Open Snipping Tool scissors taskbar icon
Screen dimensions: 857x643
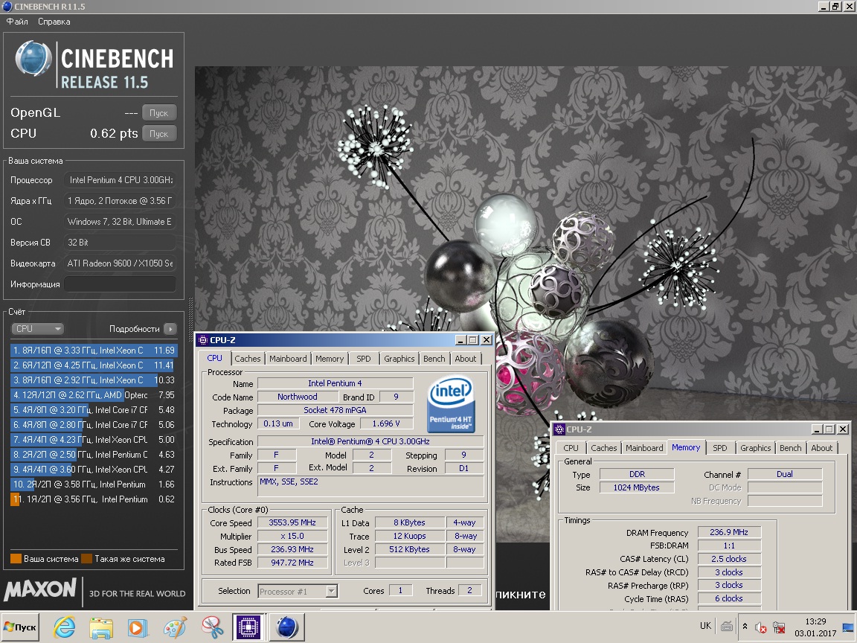[212, 627]
